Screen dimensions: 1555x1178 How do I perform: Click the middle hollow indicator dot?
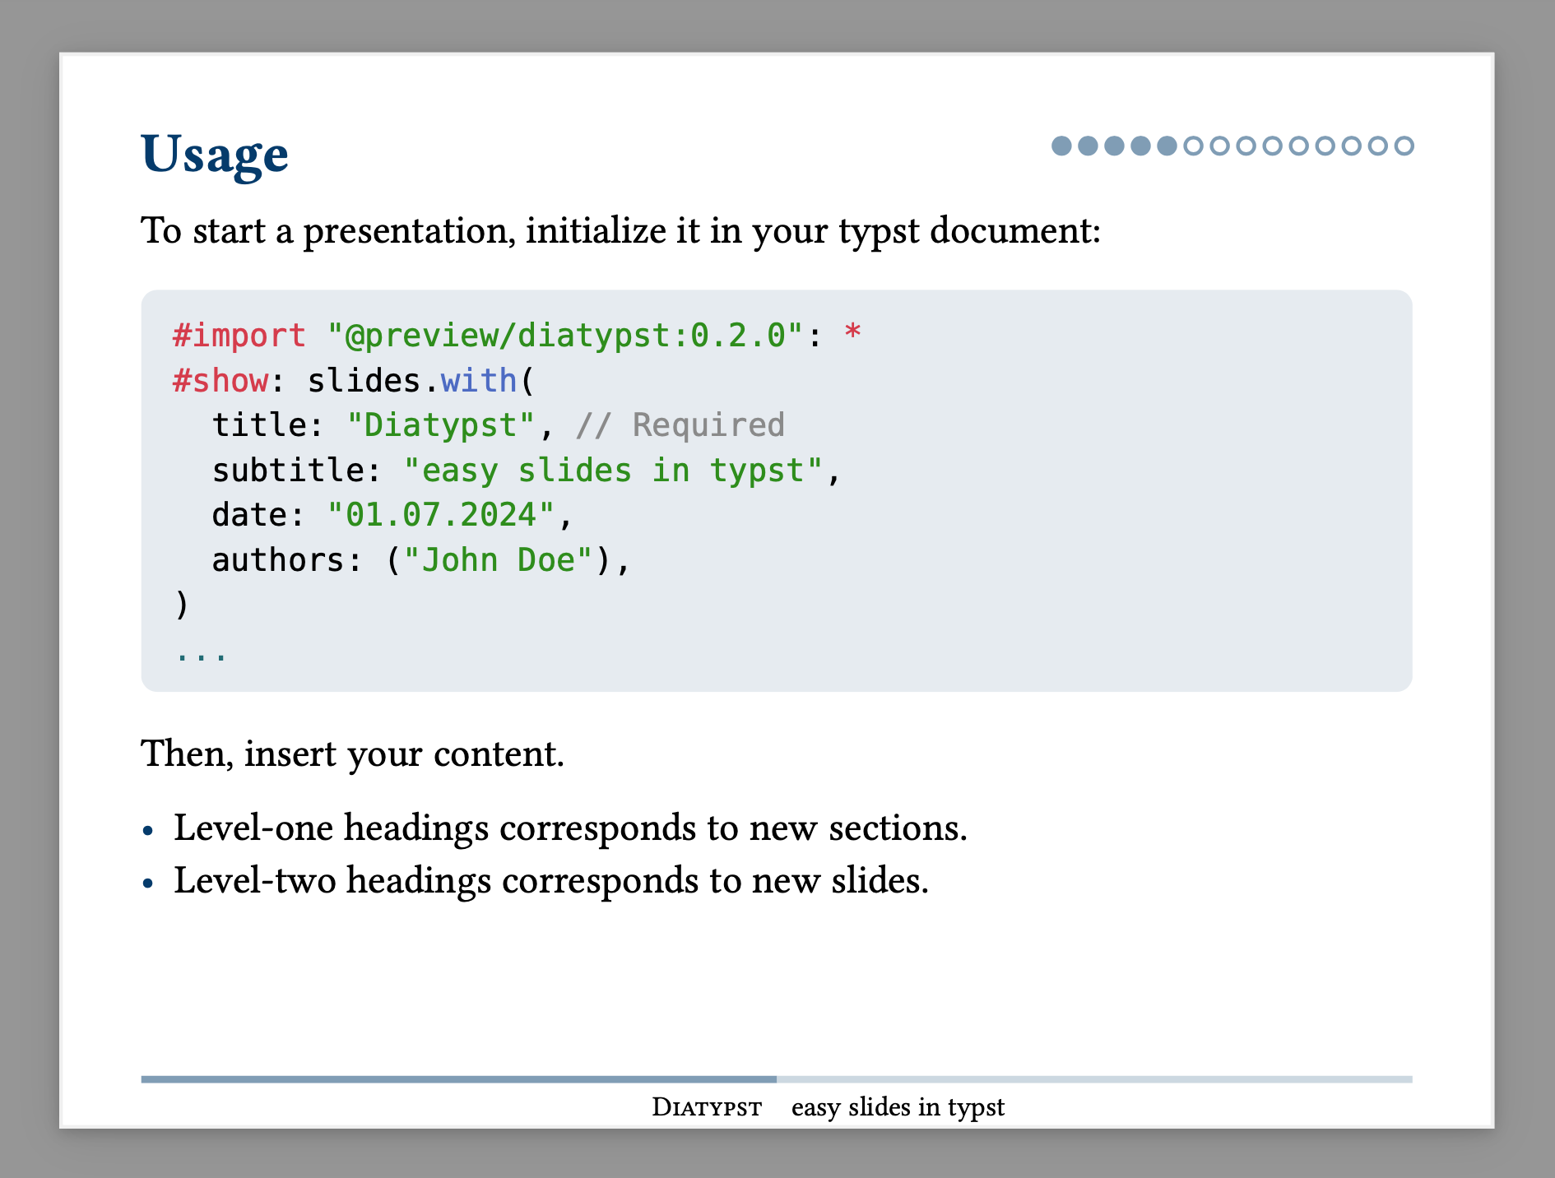coord(1299,146)
